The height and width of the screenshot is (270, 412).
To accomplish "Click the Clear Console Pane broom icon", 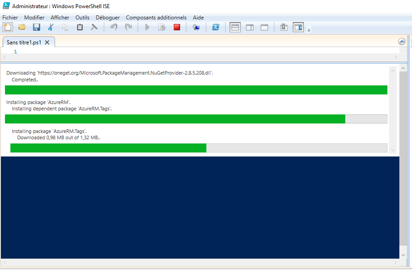I will point(94,27).
